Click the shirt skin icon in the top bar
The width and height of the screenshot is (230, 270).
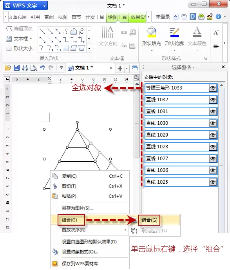[184, 17]
